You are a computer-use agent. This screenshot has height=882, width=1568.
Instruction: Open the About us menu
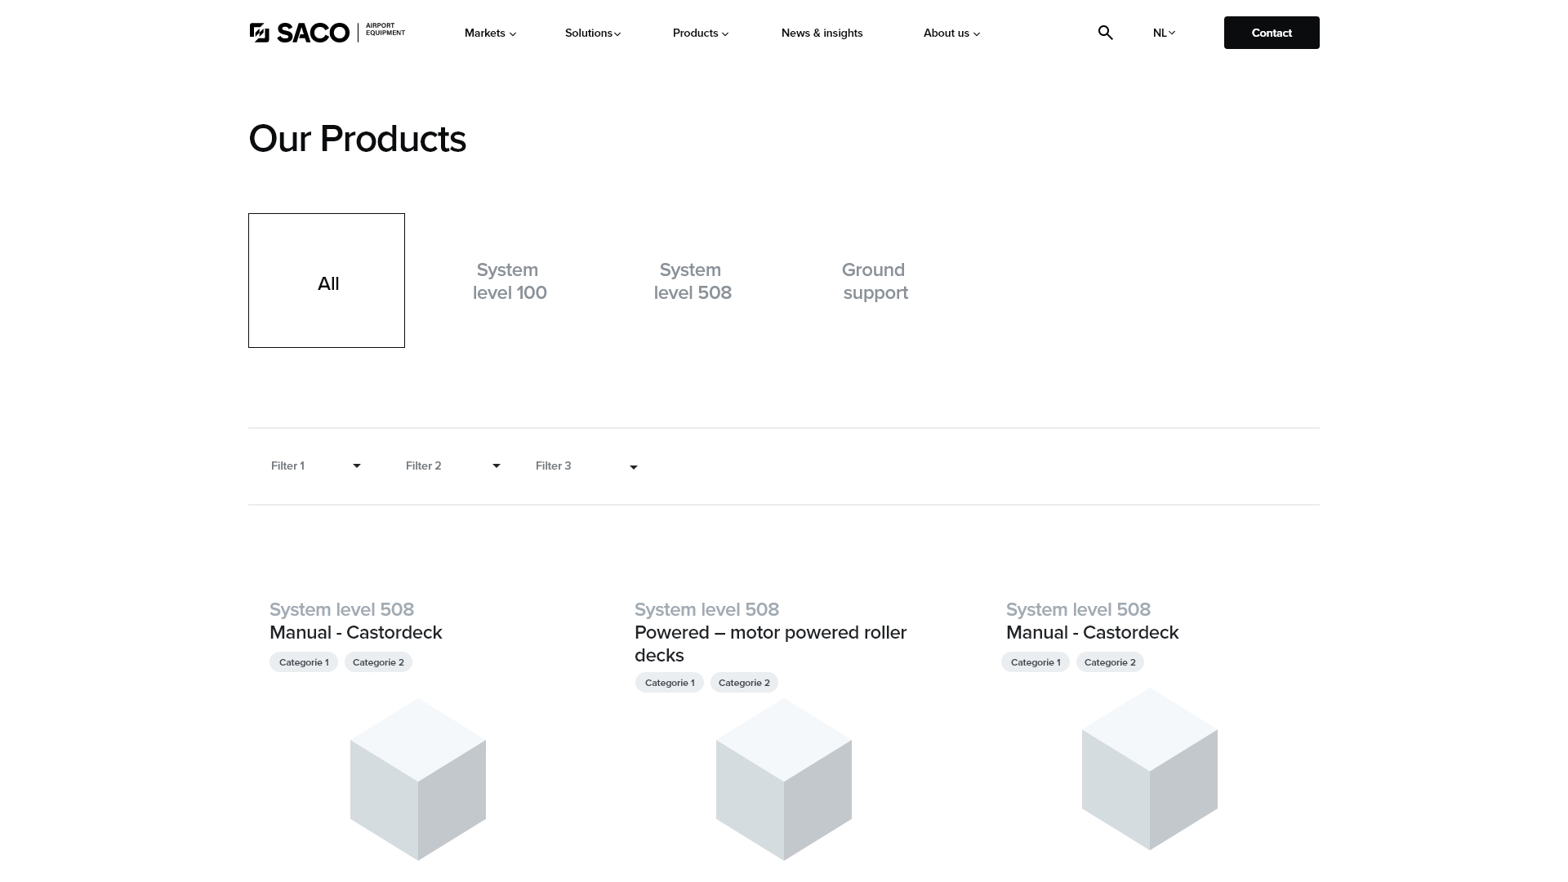(951, 33)
